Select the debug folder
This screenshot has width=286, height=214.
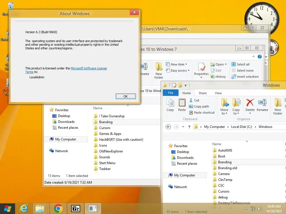click(223, 197)
